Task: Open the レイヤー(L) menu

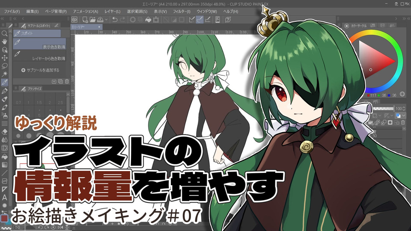Action: pos(113,12)
